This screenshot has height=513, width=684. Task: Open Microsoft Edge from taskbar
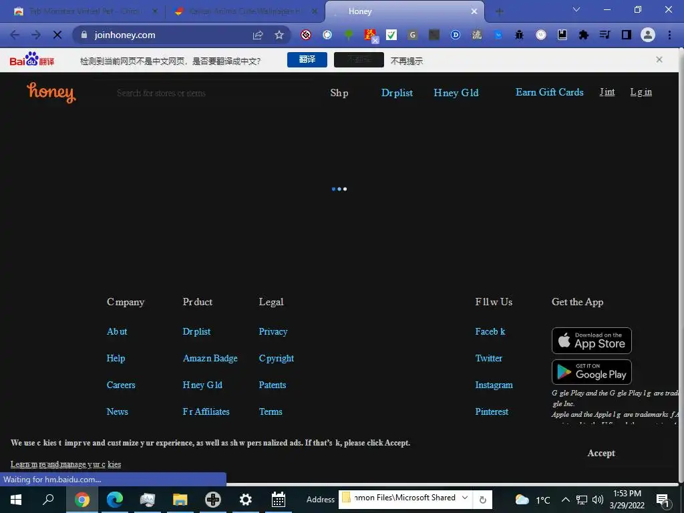tap(115, 500)
